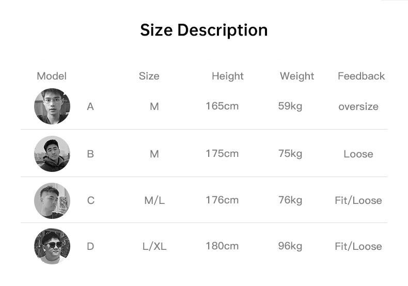Click the Height column header

[227, 76]
